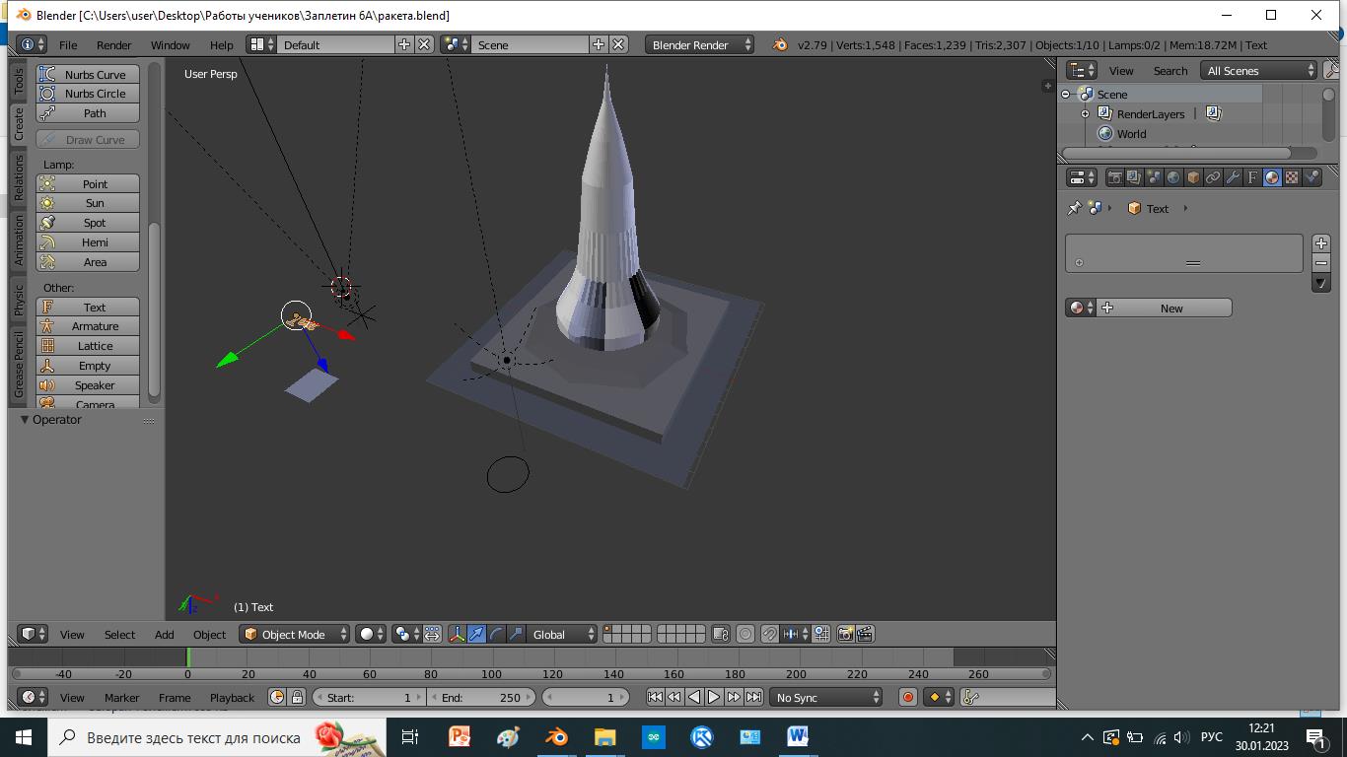Click the current frame number field

586,697
